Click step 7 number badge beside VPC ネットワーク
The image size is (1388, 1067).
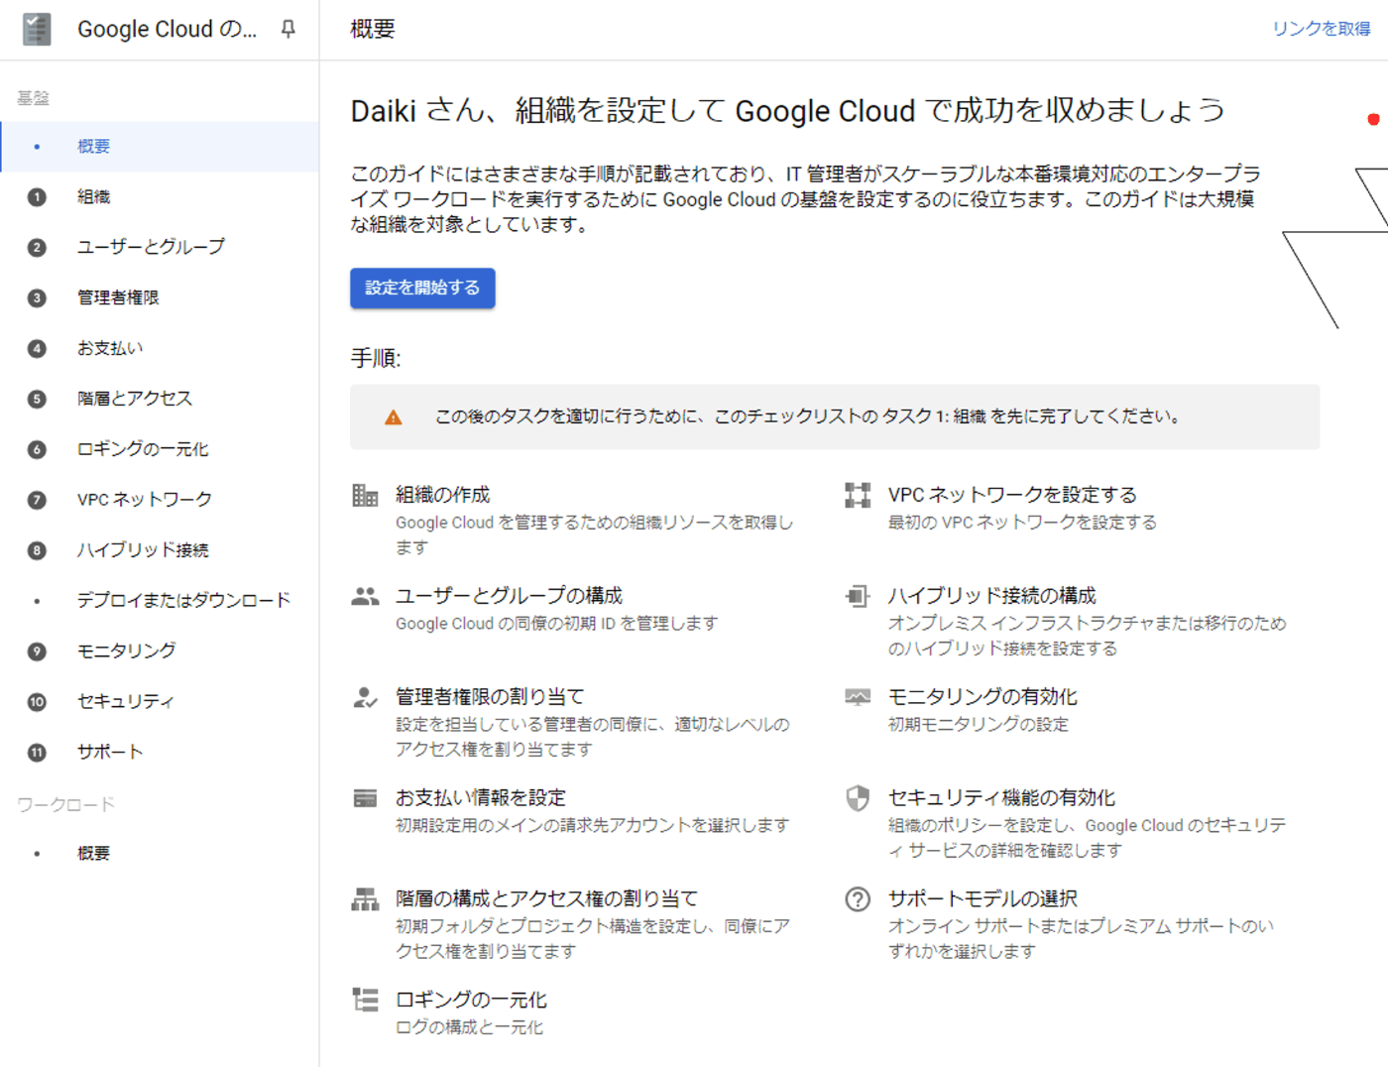click(x=37, y=501)
